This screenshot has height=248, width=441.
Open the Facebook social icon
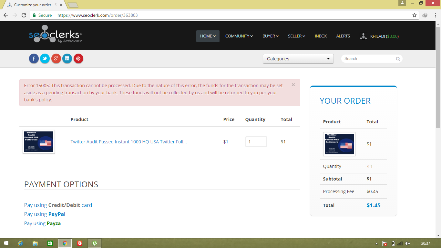34,58
